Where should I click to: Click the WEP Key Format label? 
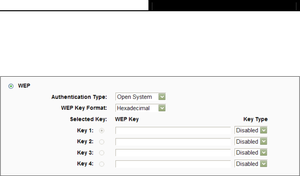84,108
